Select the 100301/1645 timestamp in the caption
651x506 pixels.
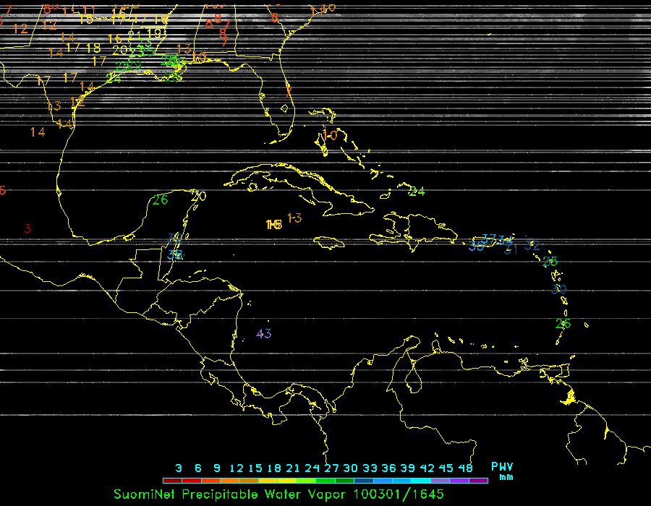[399, 494]
